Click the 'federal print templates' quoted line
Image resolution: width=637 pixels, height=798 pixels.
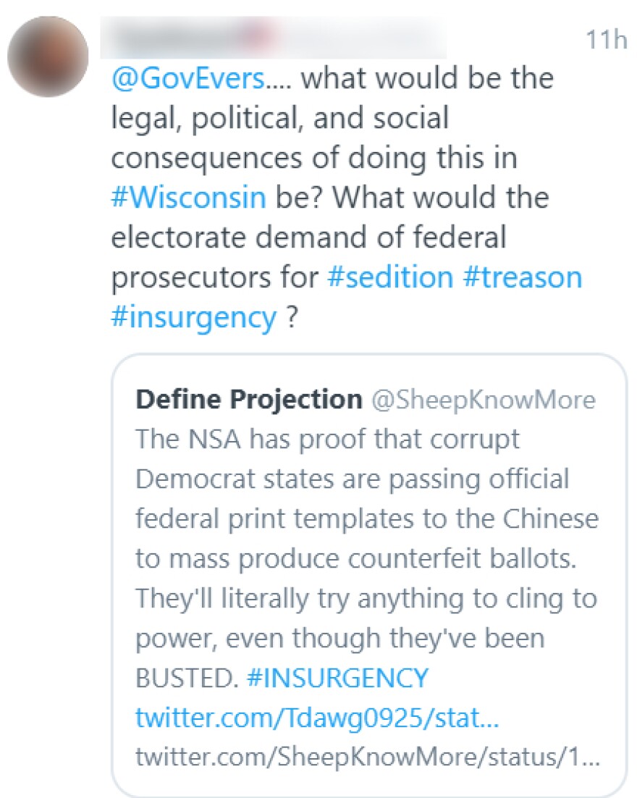(367, 519)
